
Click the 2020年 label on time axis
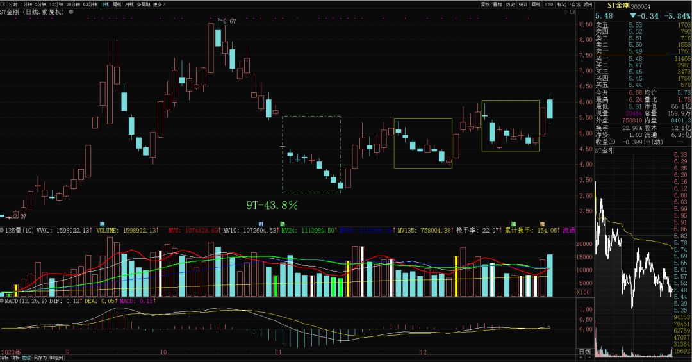(x=11, y=352)
